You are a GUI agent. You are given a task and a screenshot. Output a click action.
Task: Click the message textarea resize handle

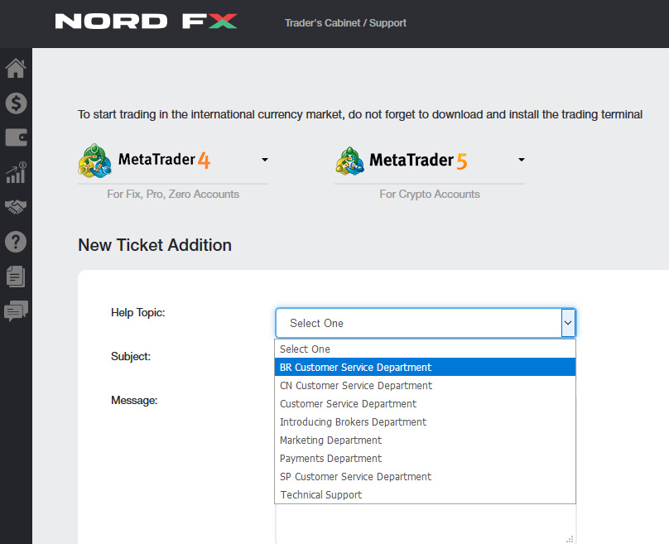570,539
